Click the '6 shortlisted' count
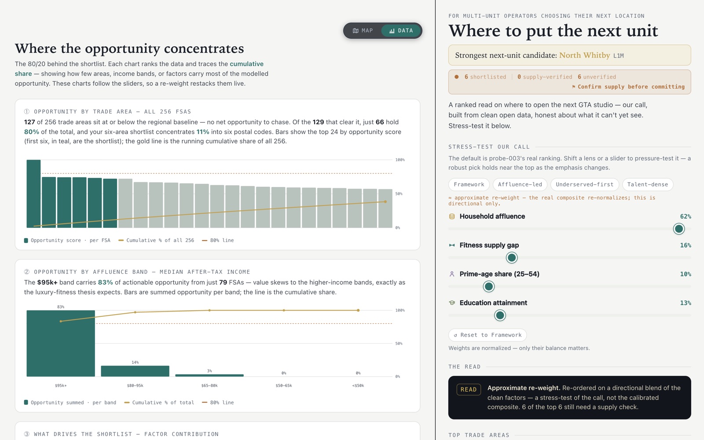The height and width of the screenshot is (440, 704). coord(485,77)
